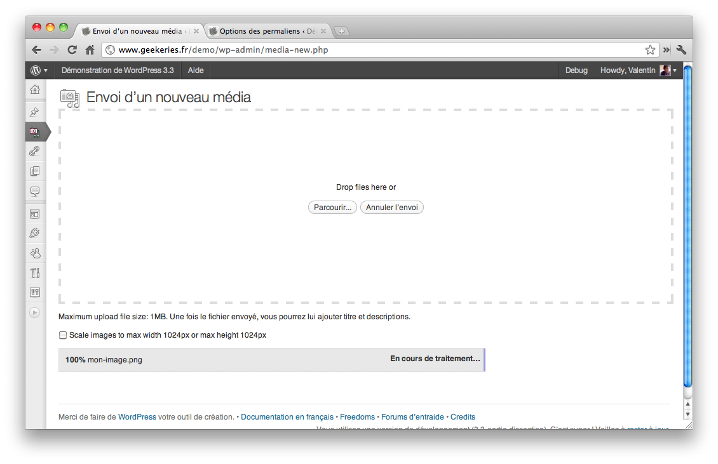Click the blue vertical scrollbar thumb

click(x=688, y=227)
